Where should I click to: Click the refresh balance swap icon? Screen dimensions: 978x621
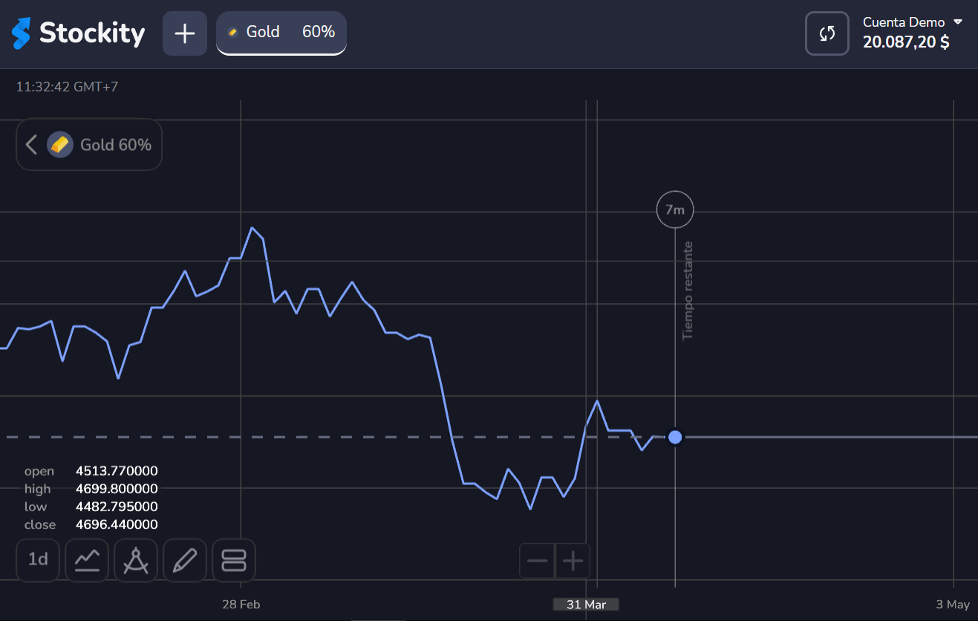827,33
